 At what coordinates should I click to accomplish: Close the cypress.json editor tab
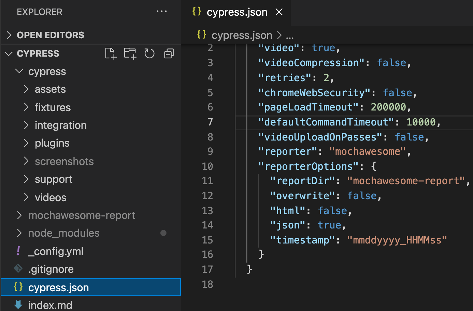pyautogui.click(x=279, y=12)
